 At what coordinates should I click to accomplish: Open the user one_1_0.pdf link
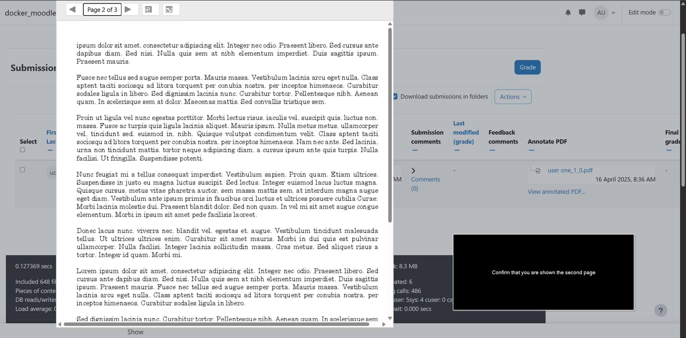pos(570,170)
